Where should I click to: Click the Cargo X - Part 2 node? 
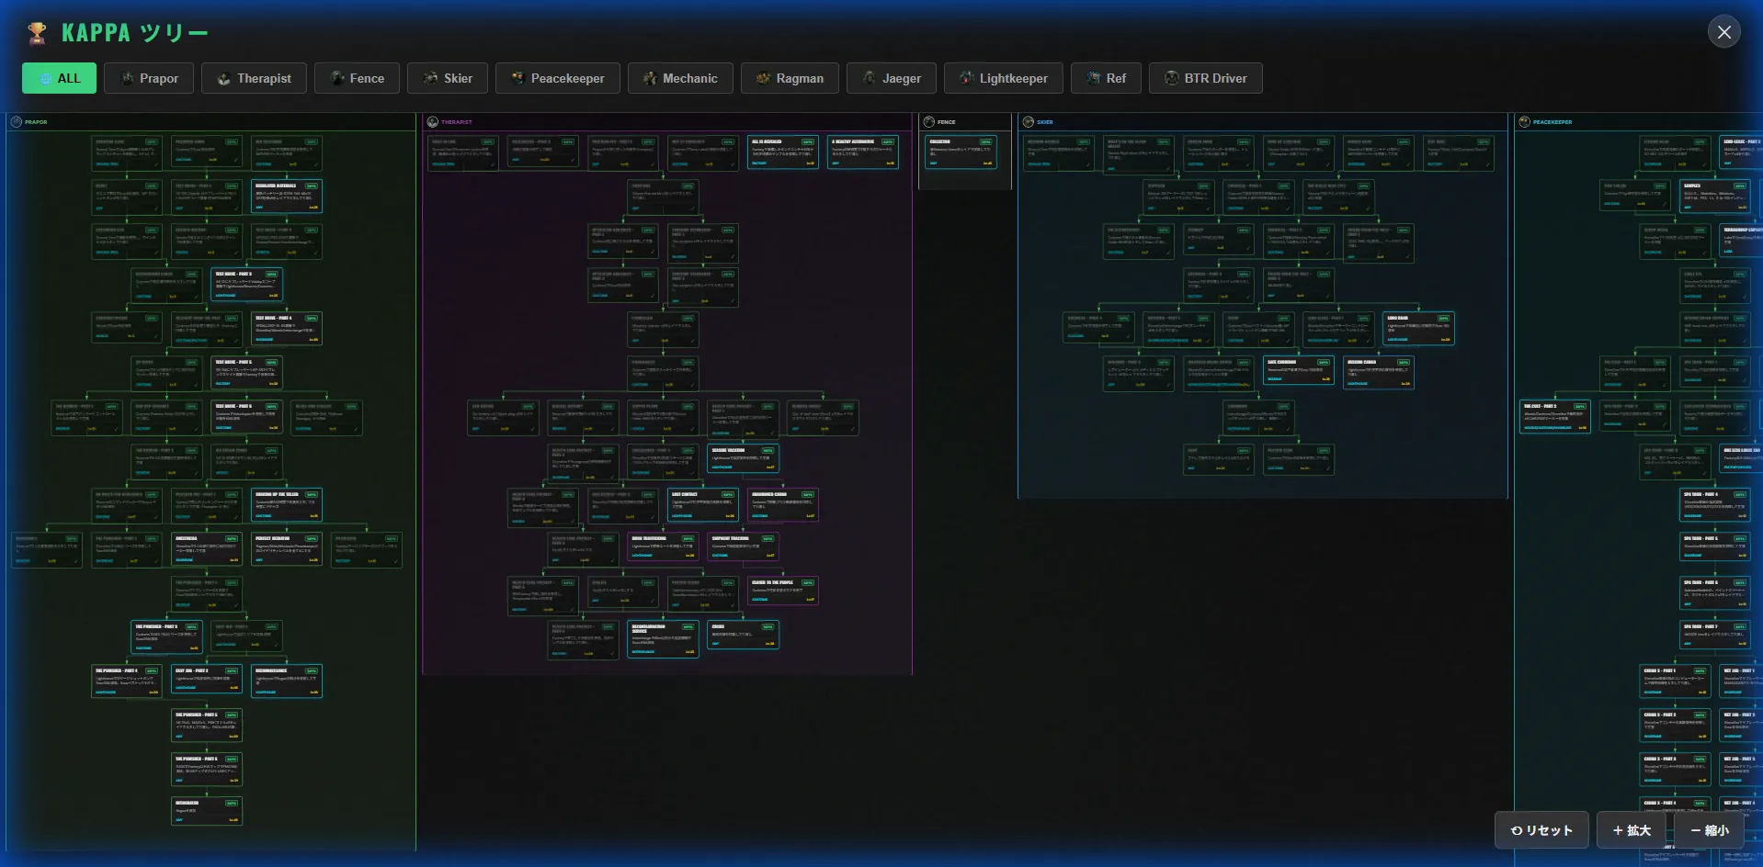tap(1676, 726)
